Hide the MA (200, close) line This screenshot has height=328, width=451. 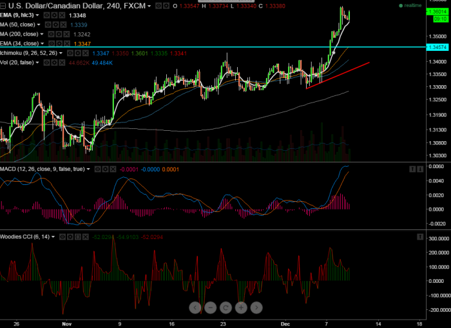pyautogui.click(x=51, y=34)
